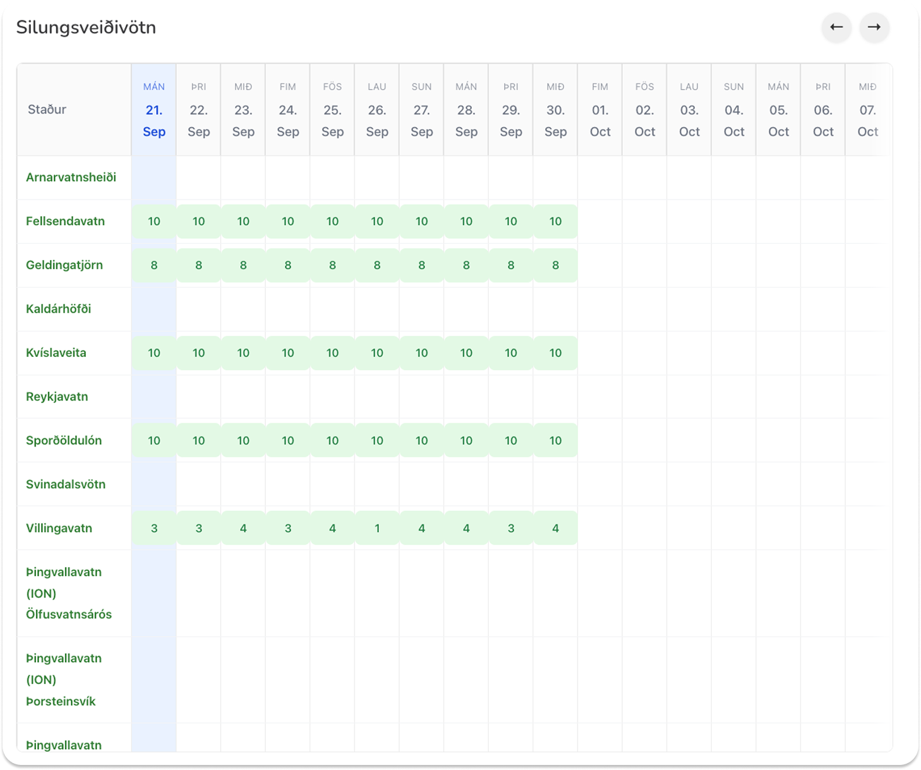The width and height of the screenshot is (921, 770).
Task: Open the Kaldárhöfði location link
Action: (58, 309)
